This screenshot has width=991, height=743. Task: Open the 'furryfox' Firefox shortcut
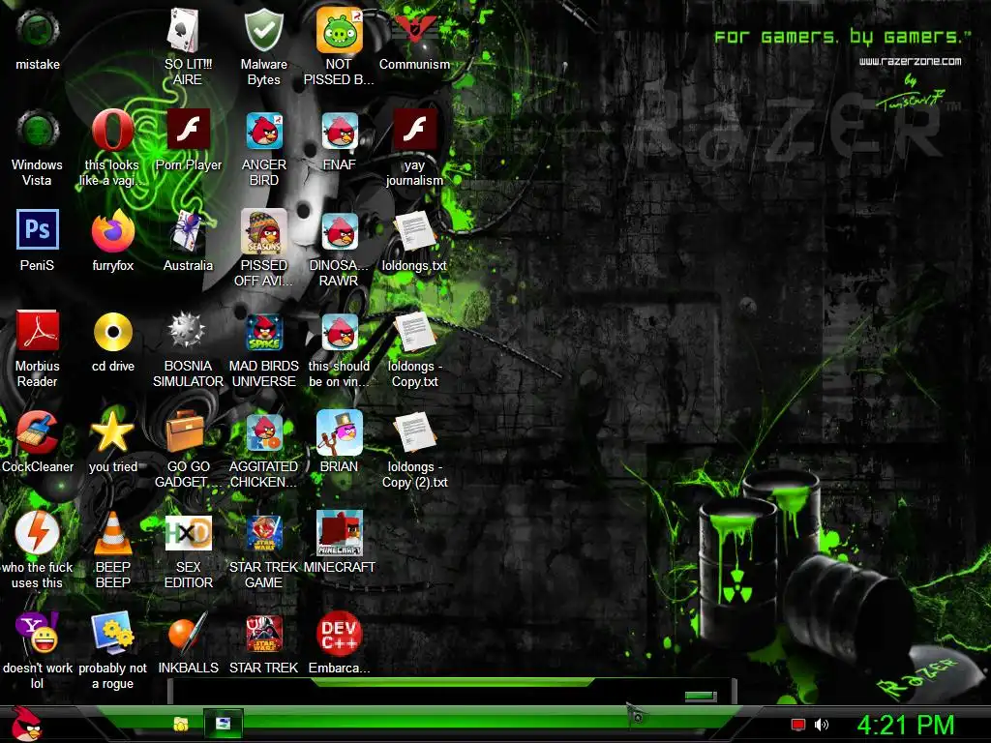(112, 241)
